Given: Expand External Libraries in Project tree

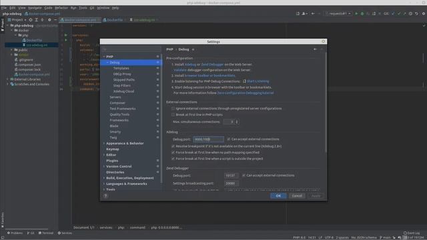Looking at the screenshot, I should click(7, 79).
